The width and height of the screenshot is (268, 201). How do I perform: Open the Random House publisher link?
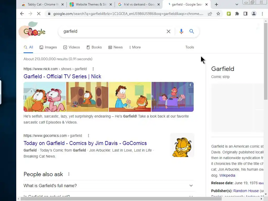pos(246,191)
